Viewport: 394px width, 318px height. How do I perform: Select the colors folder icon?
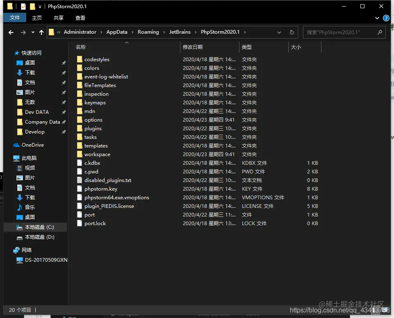pyautogui.click(x=80, y=68)
